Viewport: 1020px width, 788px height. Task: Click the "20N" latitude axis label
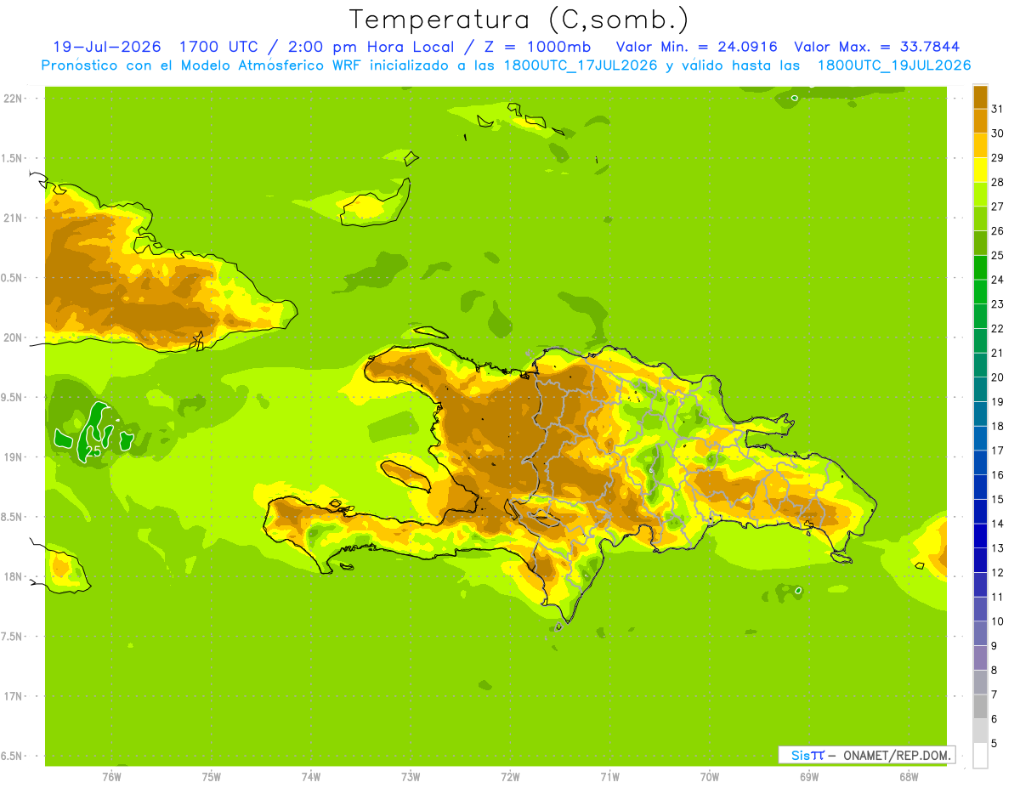13,337
